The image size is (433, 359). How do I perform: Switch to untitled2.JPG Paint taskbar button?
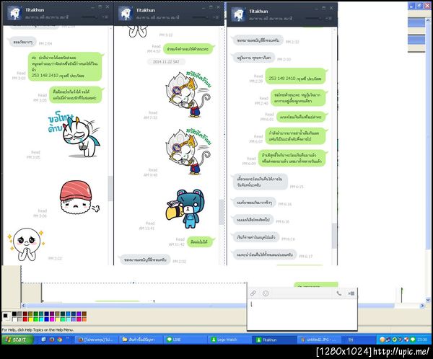click(x=318, y=340)
